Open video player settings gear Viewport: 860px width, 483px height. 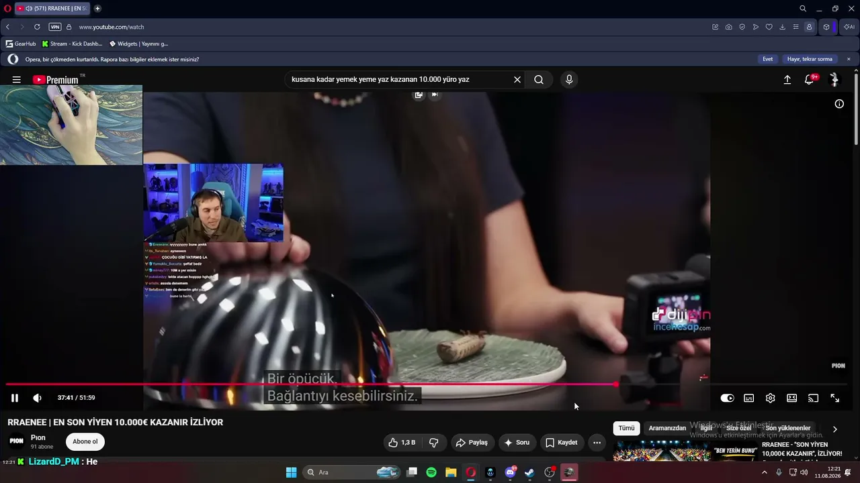click(770, 398)
